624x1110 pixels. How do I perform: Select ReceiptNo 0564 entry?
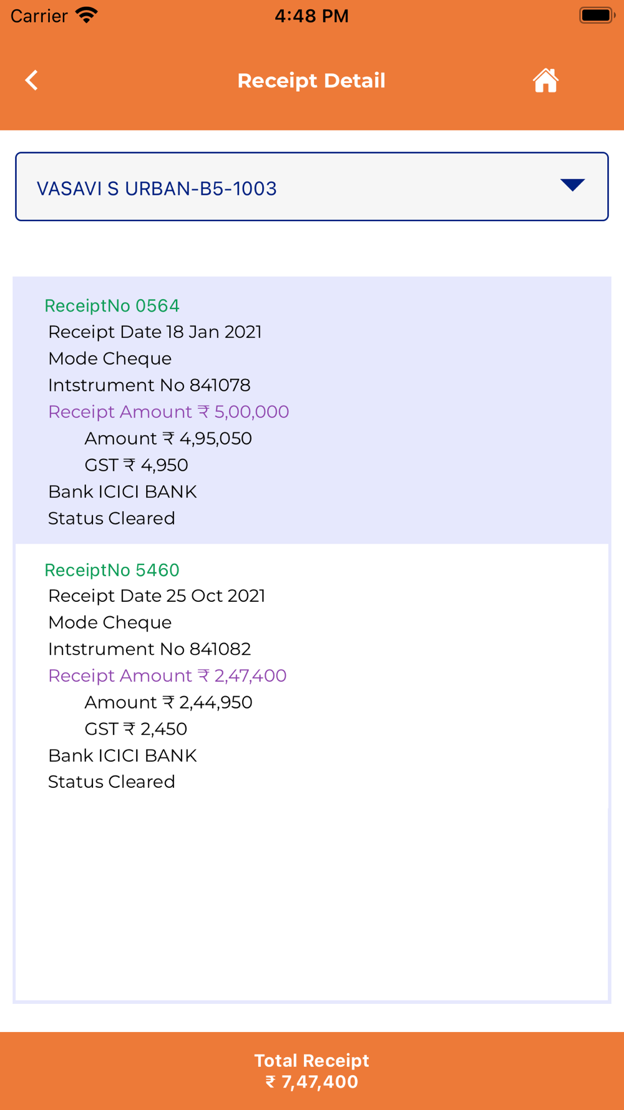point(112,306)
